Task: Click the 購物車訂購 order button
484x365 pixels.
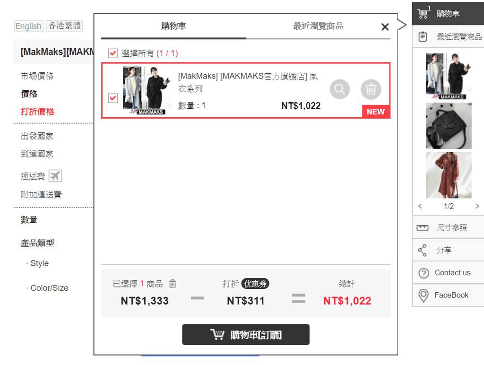Action: pyautogui.click(x=246, y=334)
